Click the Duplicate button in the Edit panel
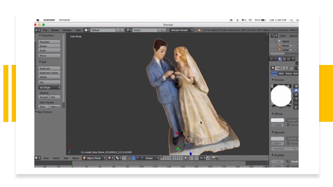 point(49,68)
